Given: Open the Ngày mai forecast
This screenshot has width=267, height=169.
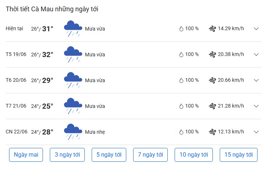Looking at the screenshot, I should coord(26,155).
